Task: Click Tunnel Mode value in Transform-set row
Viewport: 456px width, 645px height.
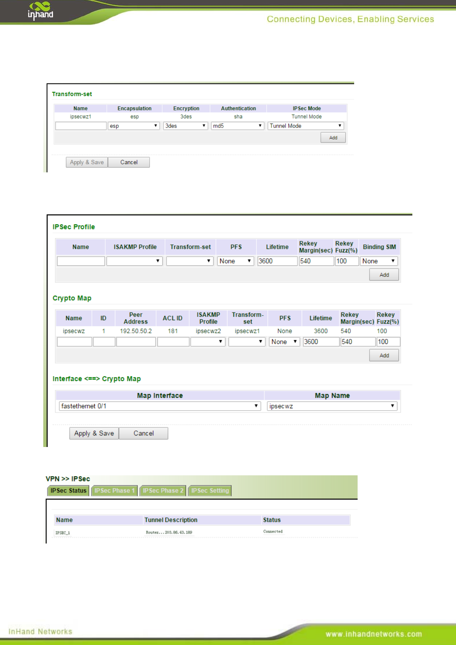Action: click(307, 116)
